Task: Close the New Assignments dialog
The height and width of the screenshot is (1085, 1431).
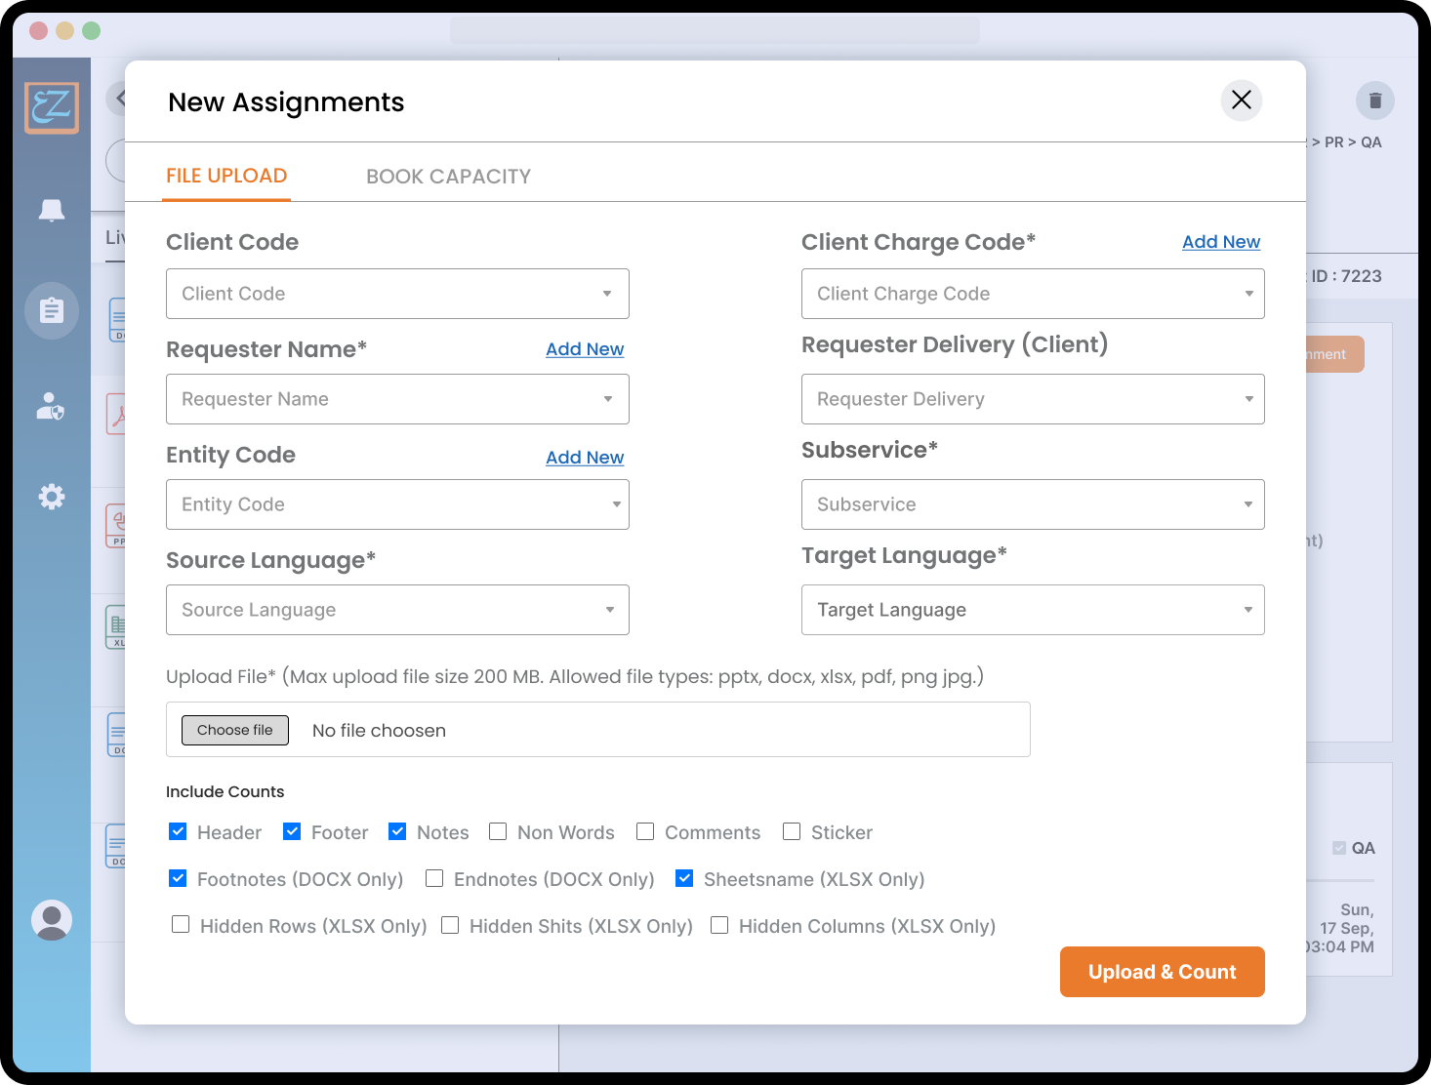Action: (1241, 100)
